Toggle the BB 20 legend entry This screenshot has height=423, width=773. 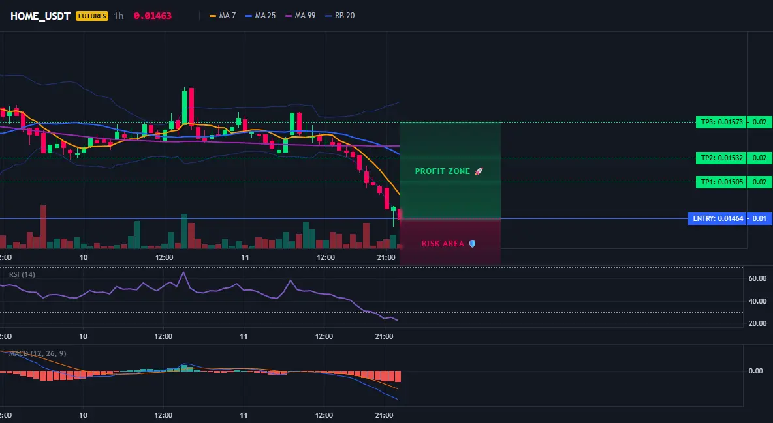[x=340, y=16]
